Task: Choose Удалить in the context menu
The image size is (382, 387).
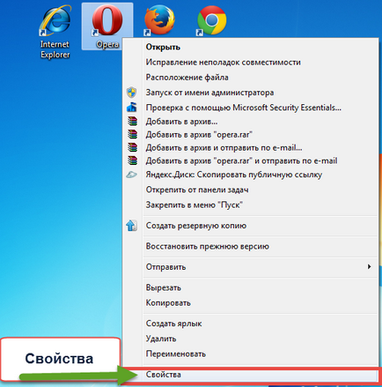Action: click(161, 339)
